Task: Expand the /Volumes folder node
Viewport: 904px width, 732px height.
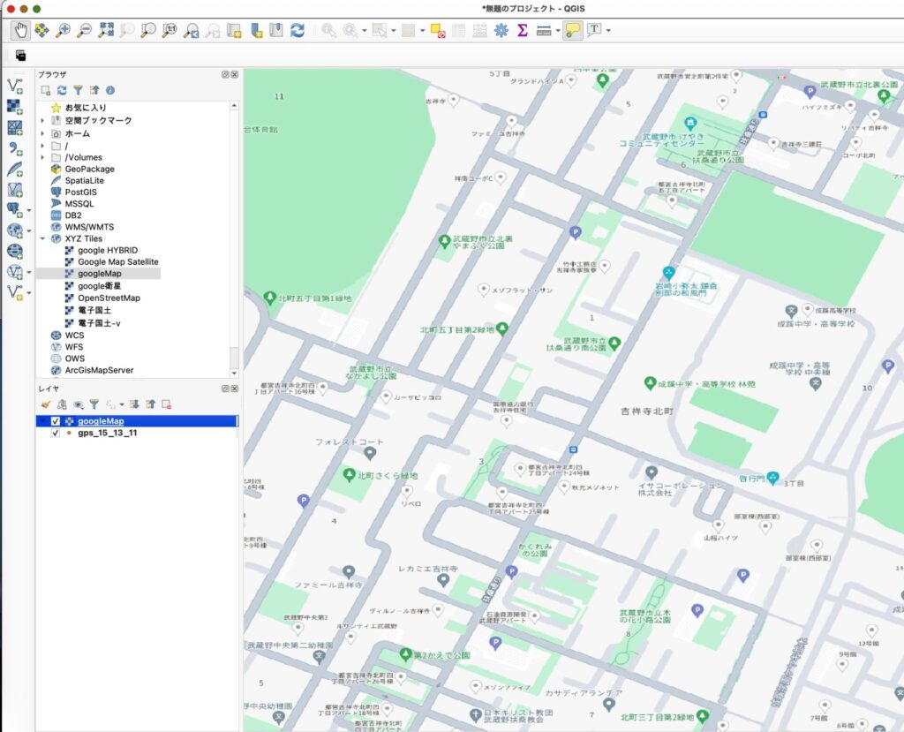Action: (x=42, y=157)
